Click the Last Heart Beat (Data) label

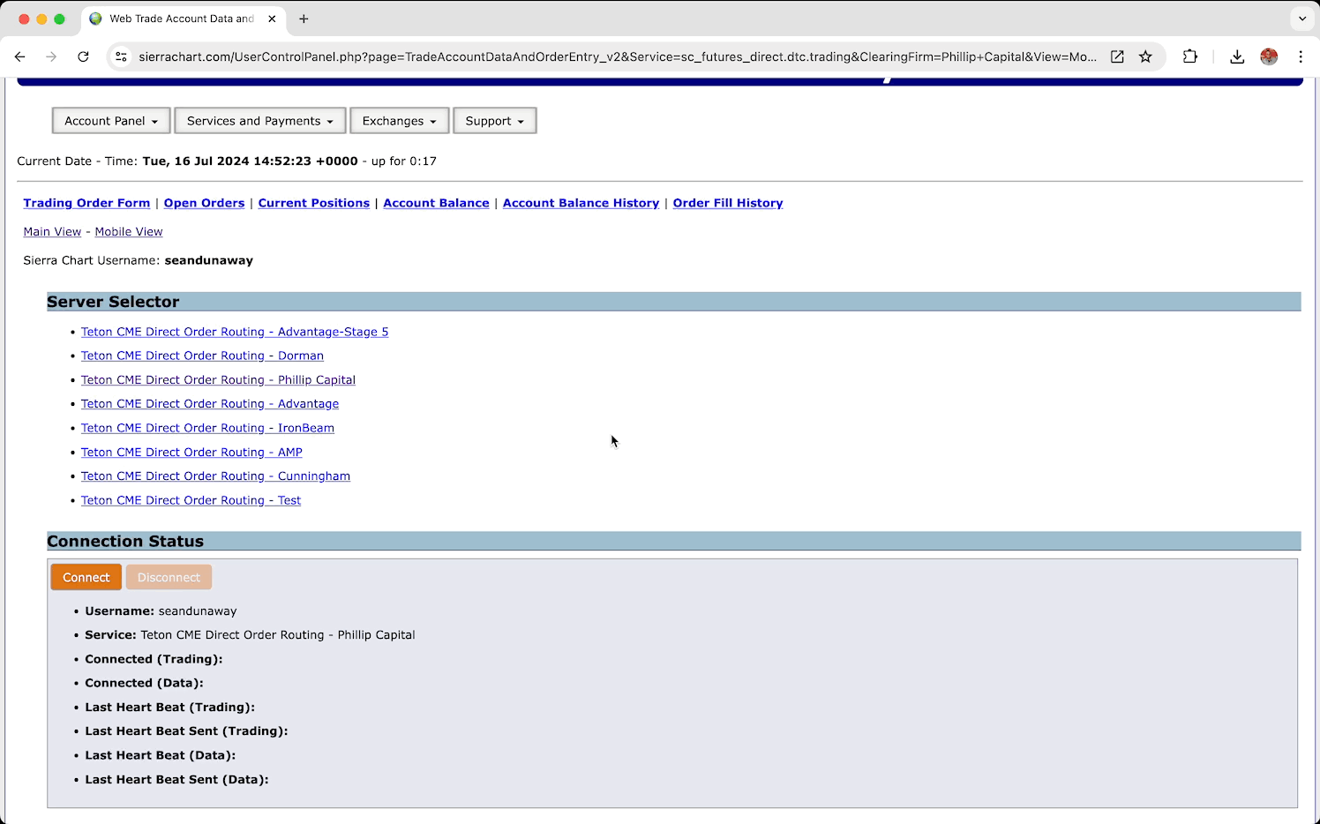(161, 755)
